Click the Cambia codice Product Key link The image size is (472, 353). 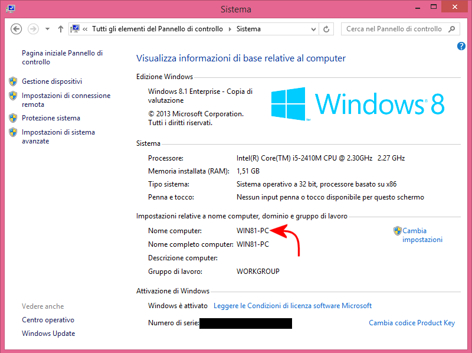click(411, 323)
